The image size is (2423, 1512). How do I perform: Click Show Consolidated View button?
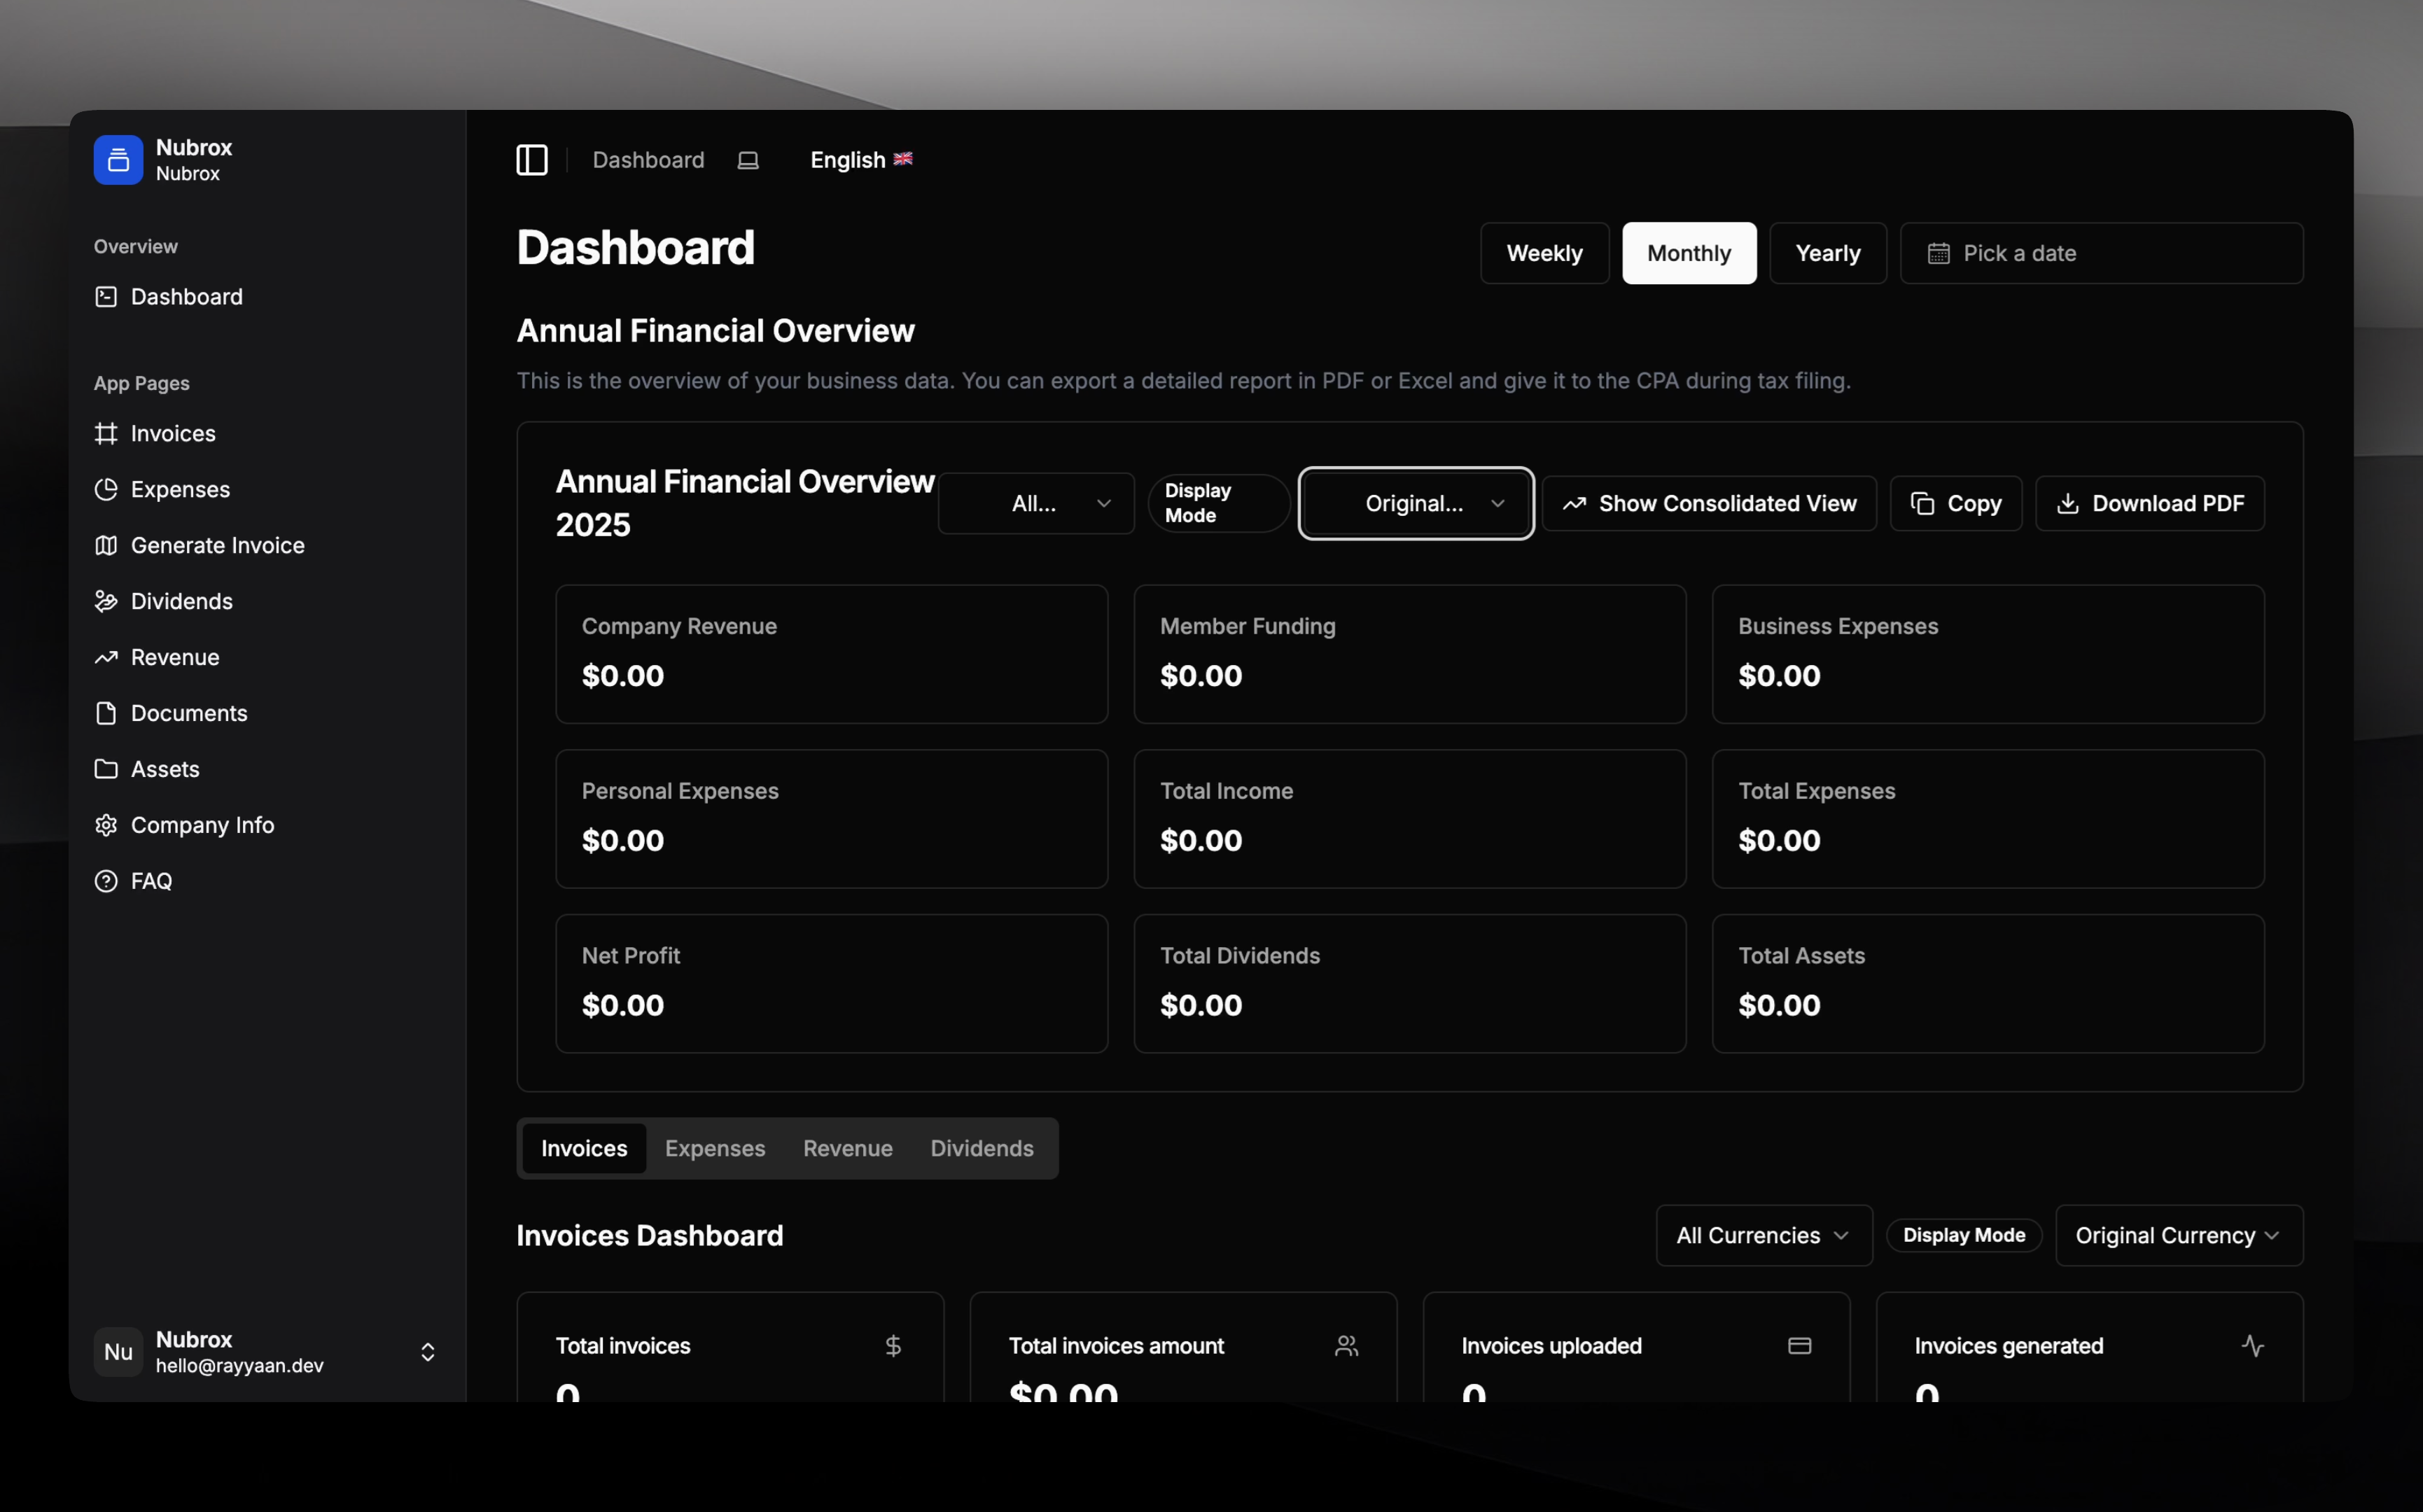coord(1709,503)
